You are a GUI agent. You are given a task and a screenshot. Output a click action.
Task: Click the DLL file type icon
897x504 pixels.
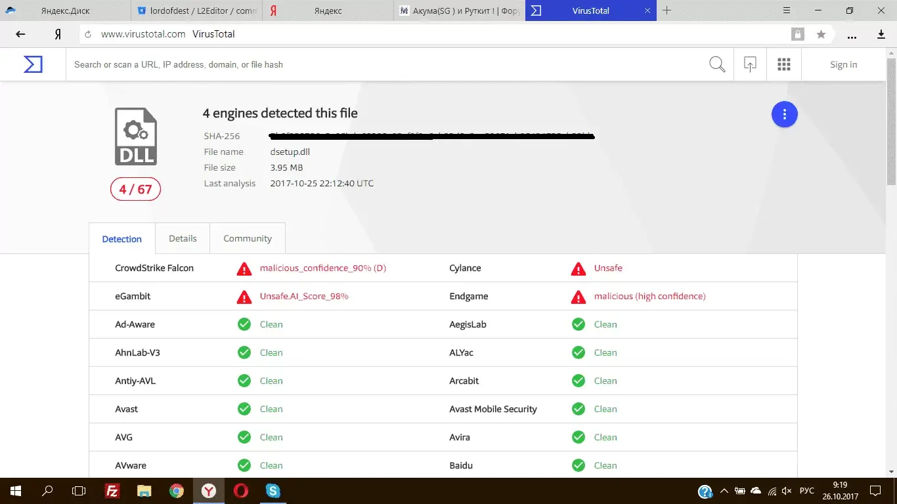click(136, 136)
